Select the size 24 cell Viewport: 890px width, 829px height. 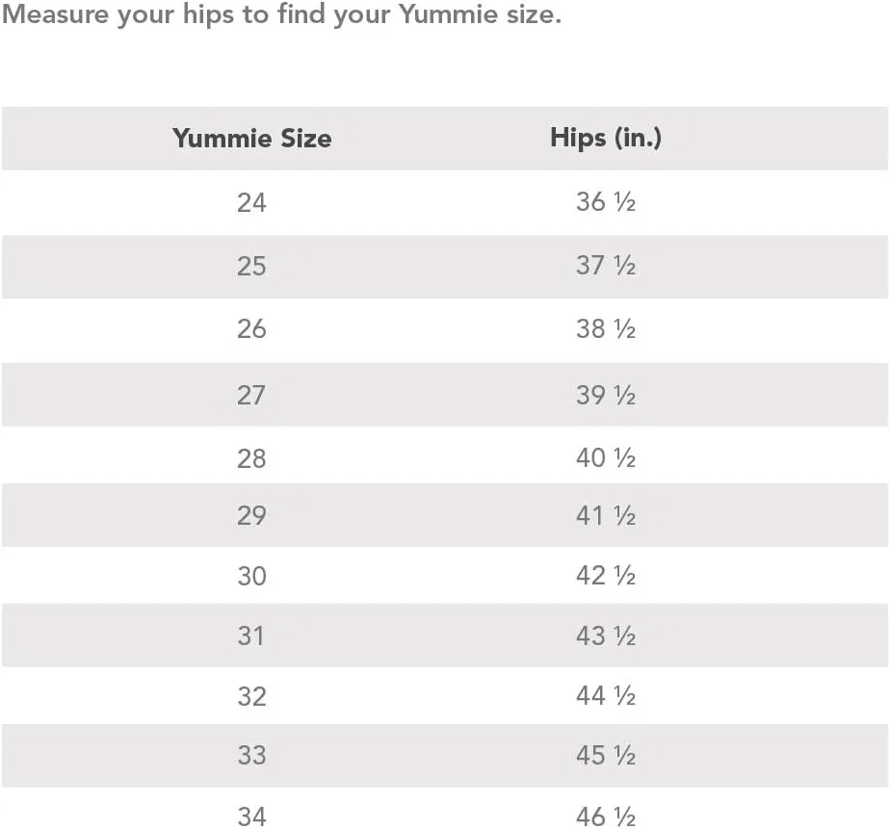(x=251, y=203)
